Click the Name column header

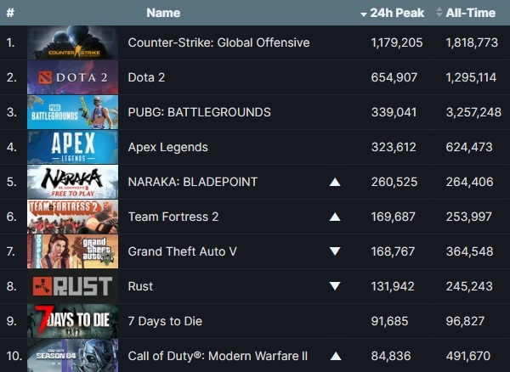(163, 13)
